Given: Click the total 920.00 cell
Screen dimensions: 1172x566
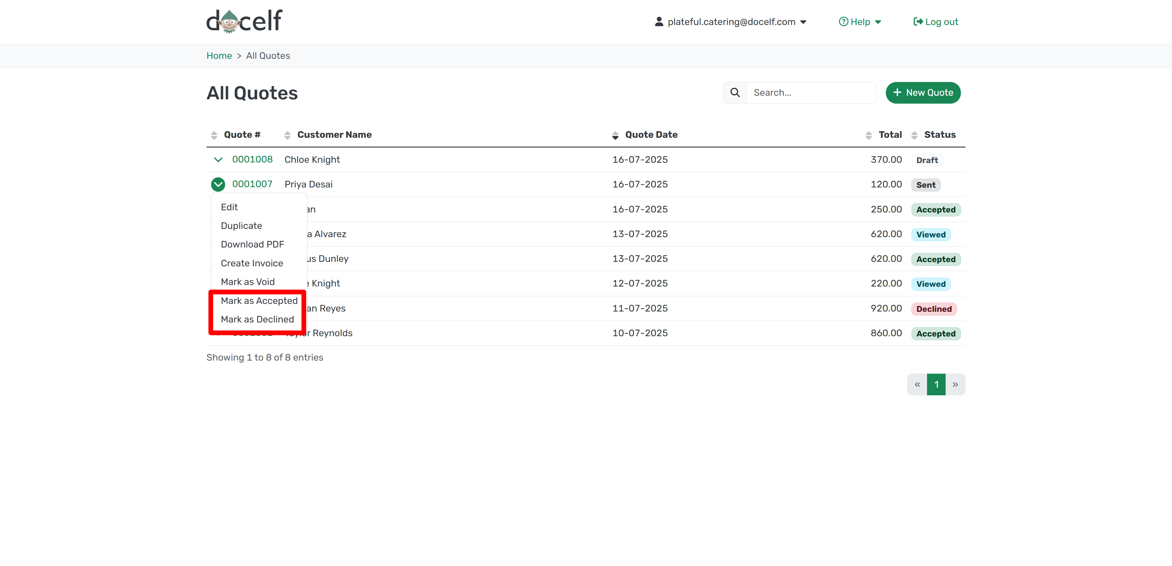Looking at the screenshot, I should point(886,308).
